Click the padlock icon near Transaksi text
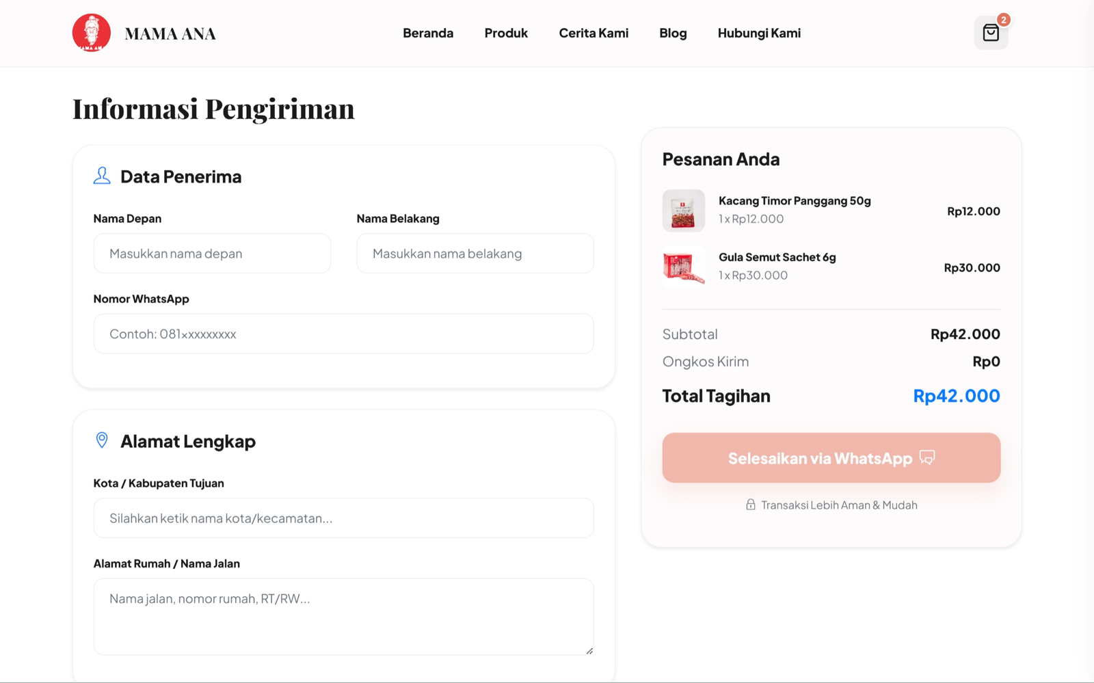 [750, 505]
